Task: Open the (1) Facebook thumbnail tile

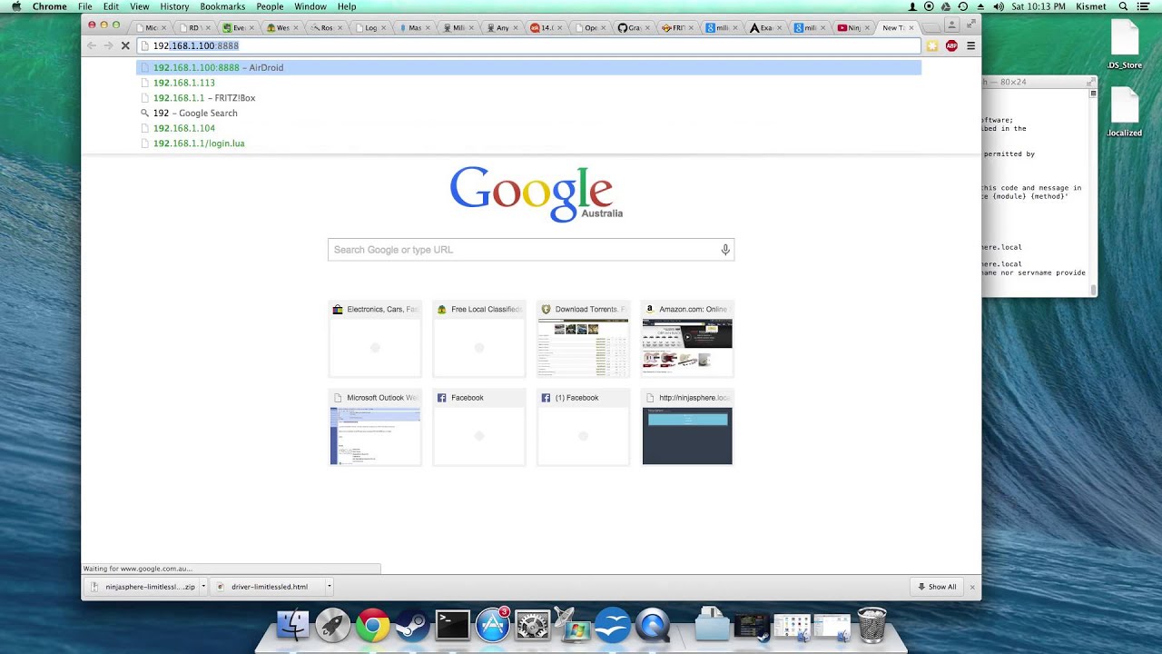Action: (583, 428)
